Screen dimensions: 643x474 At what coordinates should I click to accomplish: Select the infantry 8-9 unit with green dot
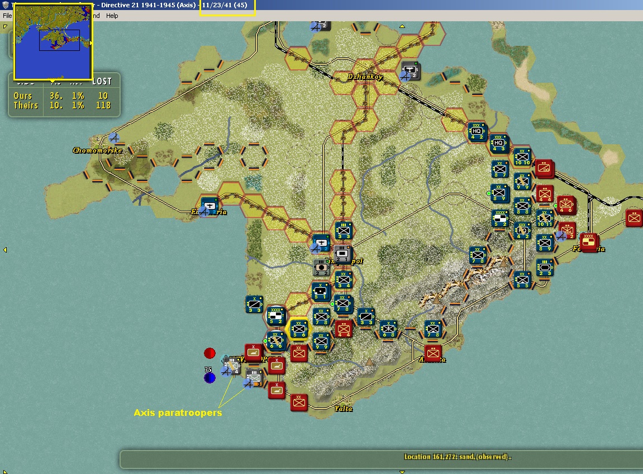(x=499, y=193)
